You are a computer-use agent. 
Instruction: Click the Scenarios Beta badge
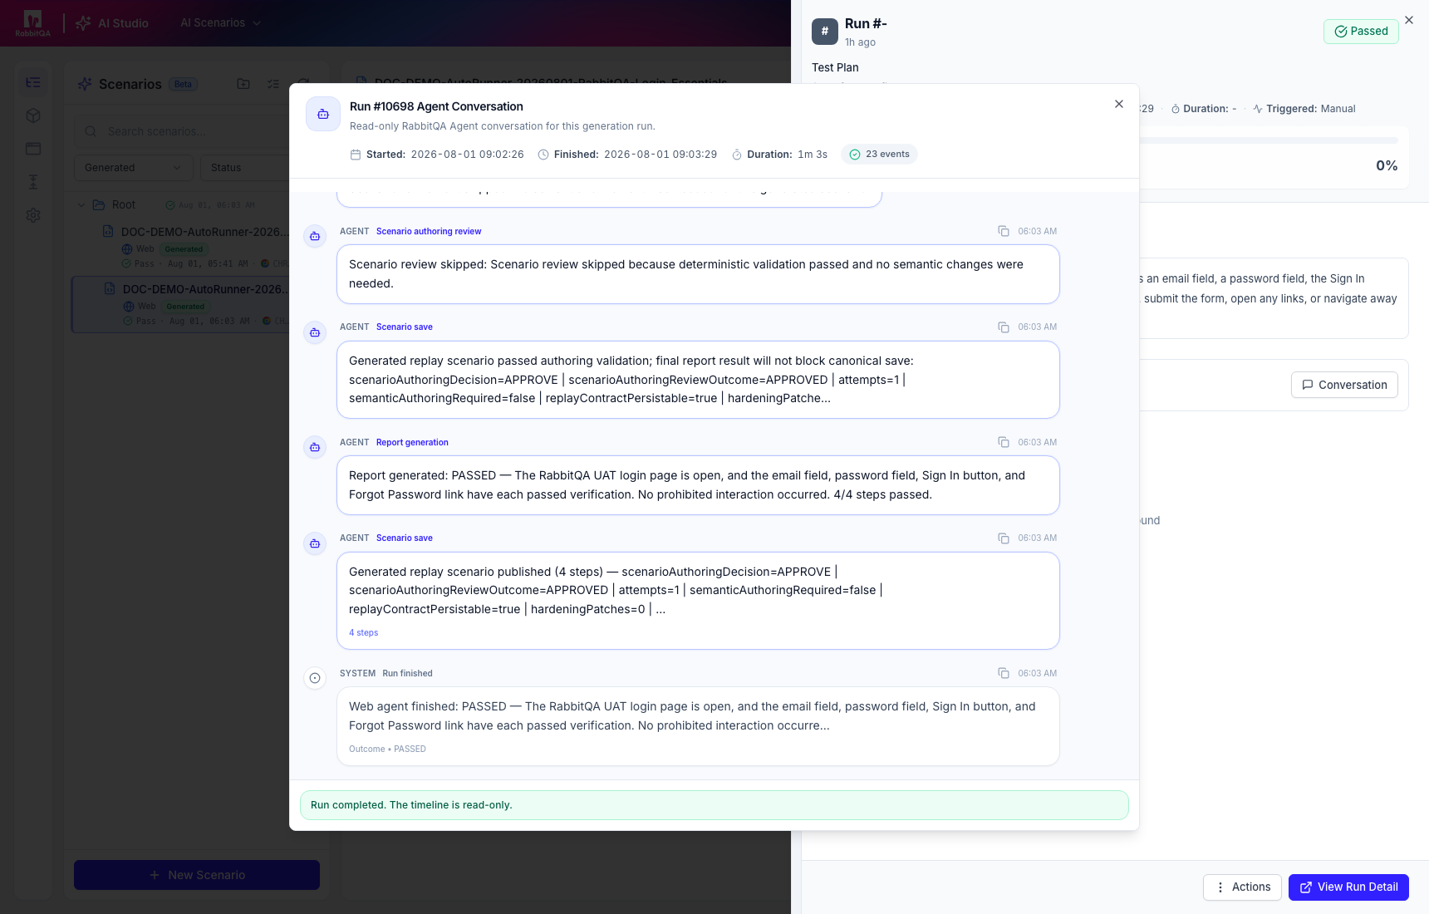tap(183, 84)
